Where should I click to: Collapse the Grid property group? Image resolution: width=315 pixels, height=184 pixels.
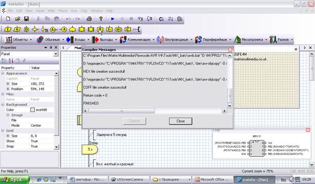(x=3, y=131)
